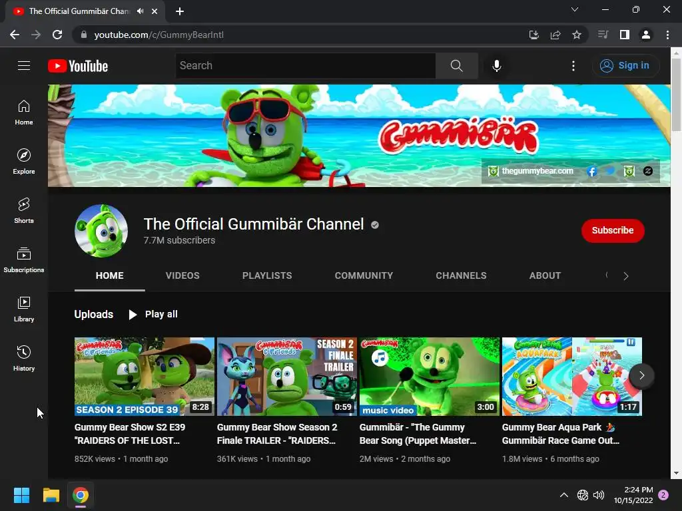Open the YouTube hamburger guide menu
This screenshot has width=682, height=511.
[24, 66]
